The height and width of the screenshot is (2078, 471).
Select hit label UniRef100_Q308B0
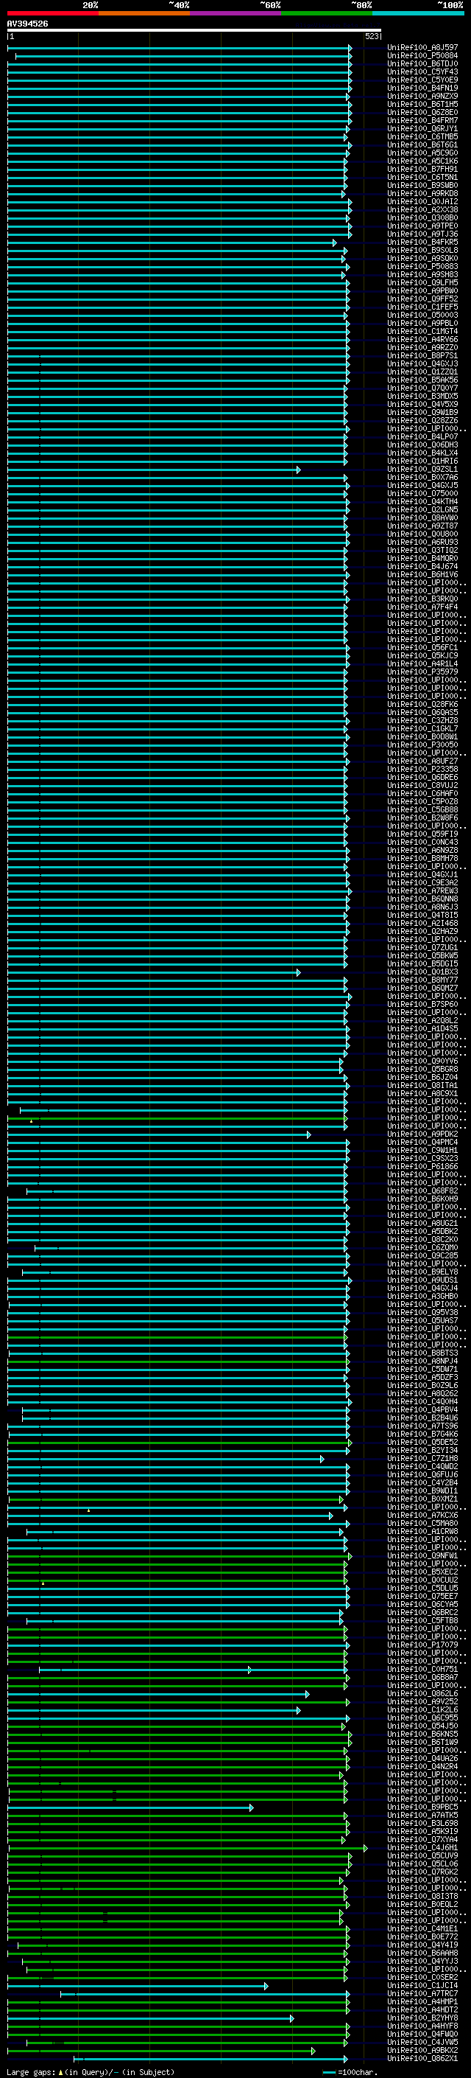422,217
